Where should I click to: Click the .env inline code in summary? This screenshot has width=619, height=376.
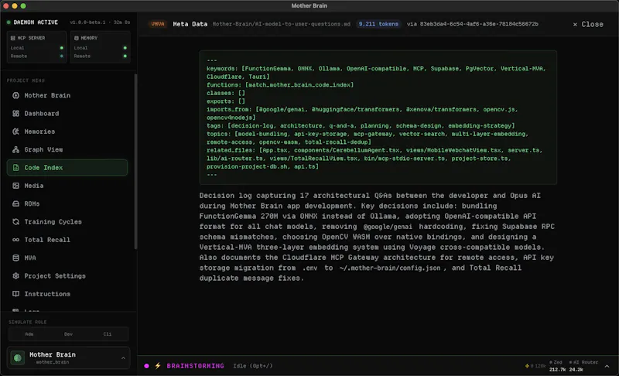pos(310,268)
